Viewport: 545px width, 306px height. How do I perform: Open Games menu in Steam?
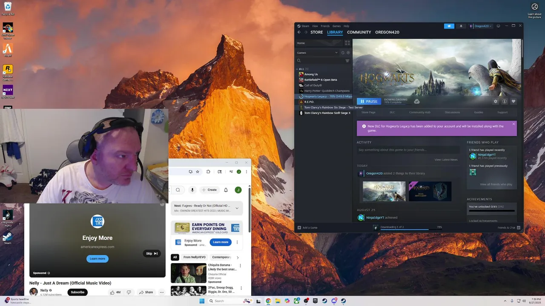[x=336, y=26]
